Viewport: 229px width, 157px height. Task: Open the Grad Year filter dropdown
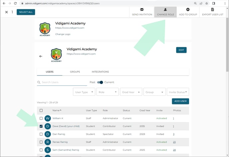click(131, 92)
